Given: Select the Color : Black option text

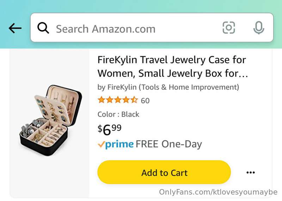Looking at the screenshot, I should [118, 115].
